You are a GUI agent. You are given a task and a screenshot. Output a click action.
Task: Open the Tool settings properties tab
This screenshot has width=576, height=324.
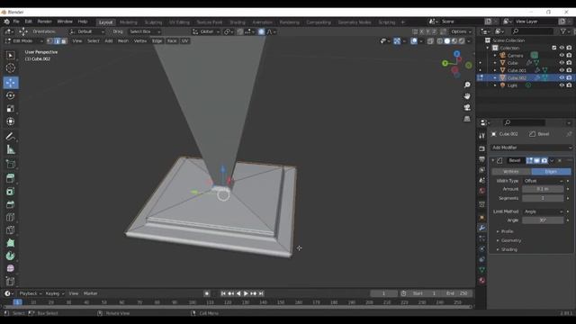[x=482, y=136]
